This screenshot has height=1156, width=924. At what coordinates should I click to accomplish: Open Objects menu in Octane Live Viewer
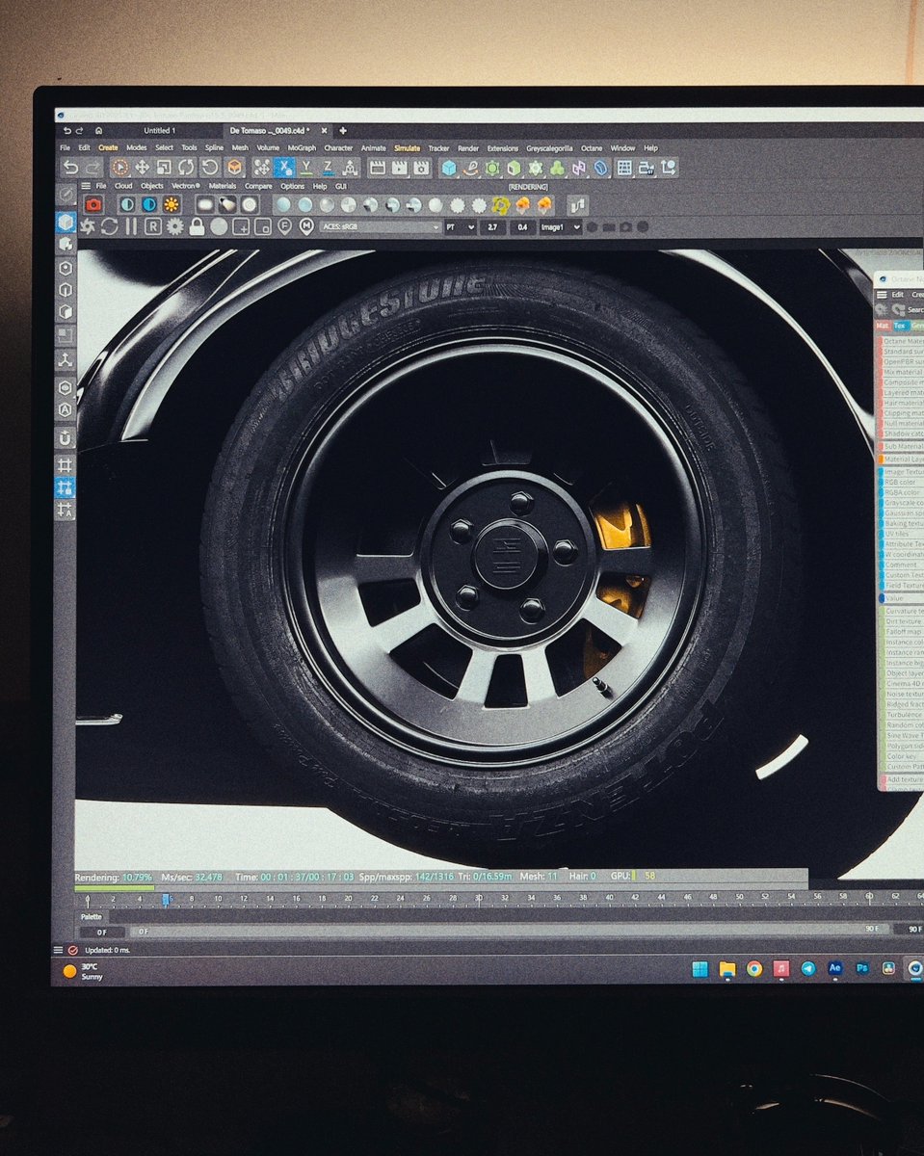(x=151, y=185)
